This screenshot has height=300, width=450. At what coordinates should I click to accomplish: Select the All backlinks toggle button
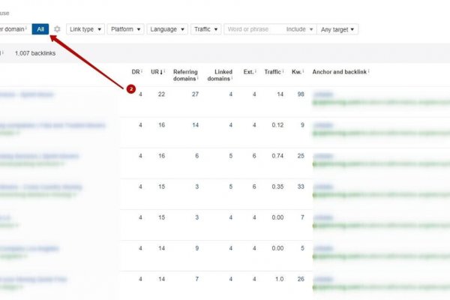pyautogui.click(x=41, y=29)
